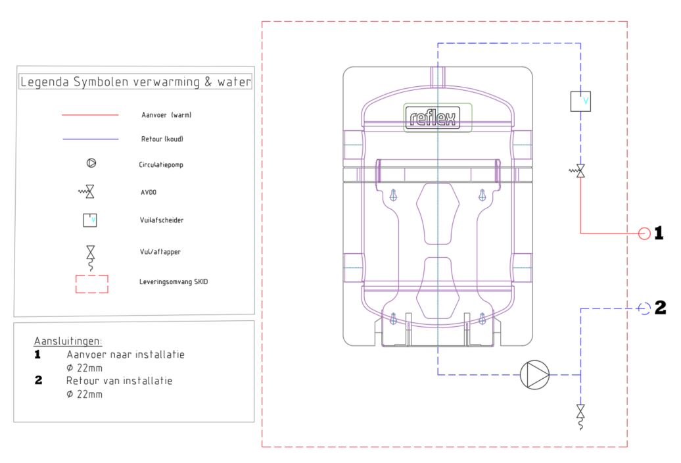Image resolution: width=681 pixels, height=463 pixels.
Task: Select the AVDO valve in the piping diagram
Action: 578,171
